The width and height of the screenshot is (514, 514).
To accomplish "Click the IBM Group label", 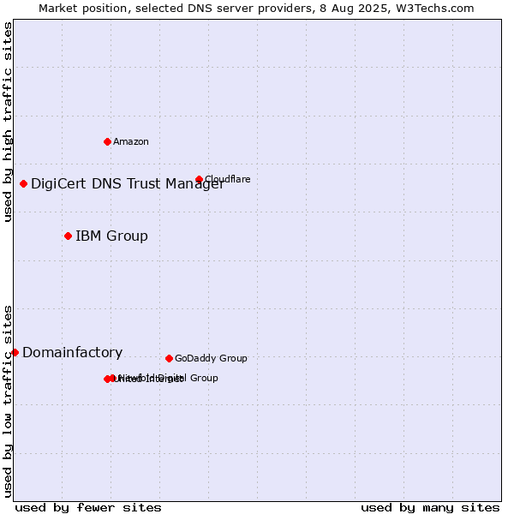I will (111, 236).
